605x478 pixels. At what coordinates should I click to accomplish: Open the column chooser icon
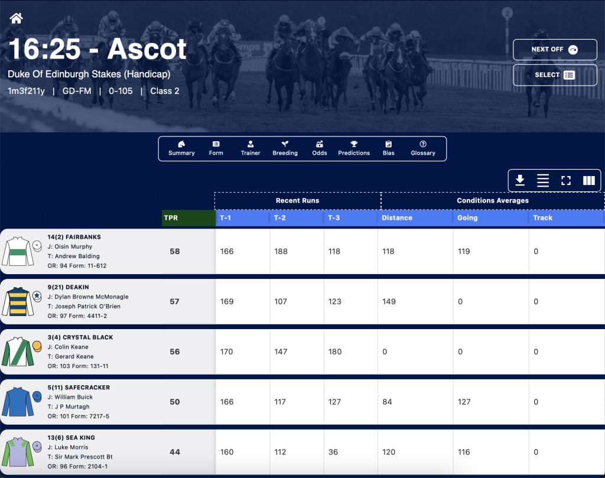pyautogui.click(x=589, y=180)
